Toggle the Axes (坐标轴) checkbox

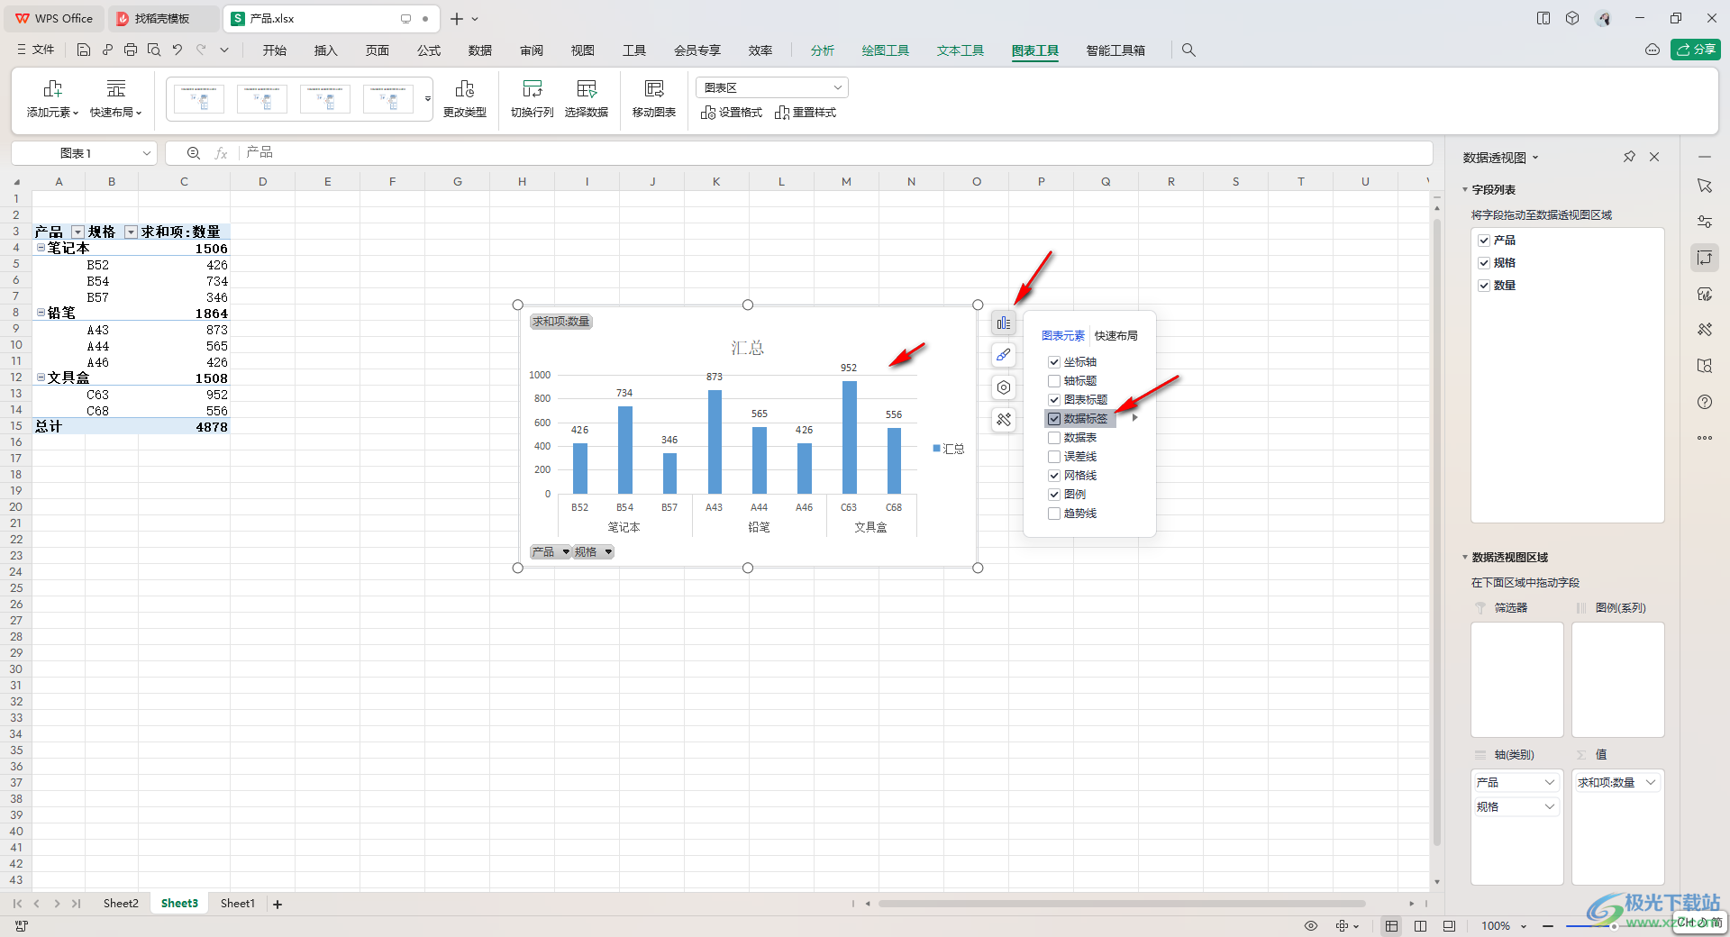pyautogui.click(x=1054, y=362)
